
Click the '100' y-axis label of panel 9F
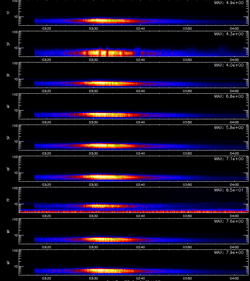pos(15,251)
